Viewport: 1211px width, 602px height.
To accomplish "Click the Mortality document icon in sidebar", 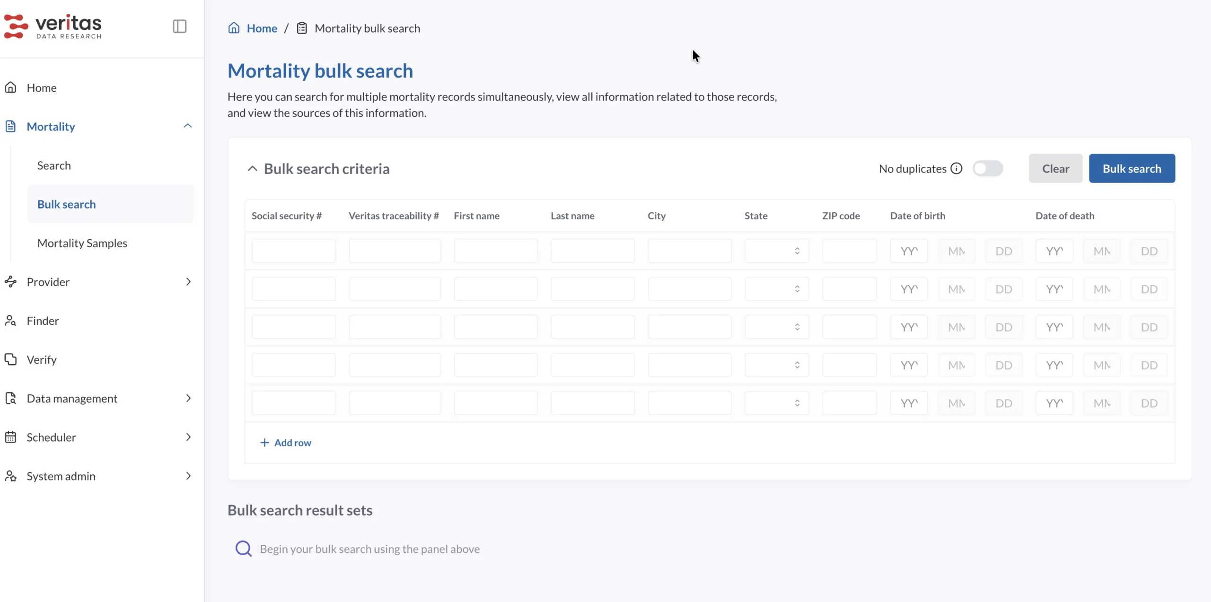I will click(x=10, y=126).
